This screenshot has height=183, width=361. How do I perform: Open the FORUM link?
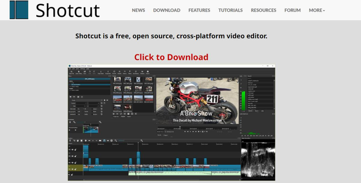click(x=292, y=10)
